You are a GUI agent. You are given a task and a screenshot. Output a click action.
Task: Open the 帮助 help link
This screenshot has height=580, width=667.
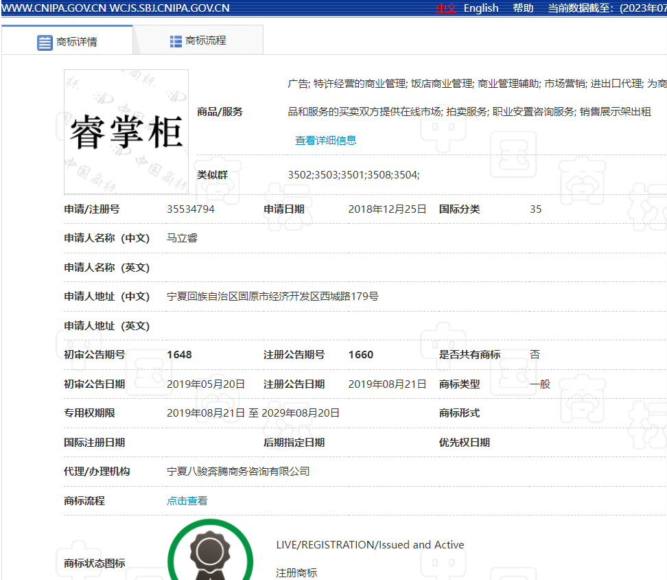pyautogui.click(x=523, y=8)
